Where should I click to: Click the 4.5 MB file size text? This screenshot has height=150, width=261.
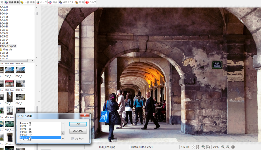(185, 147)
